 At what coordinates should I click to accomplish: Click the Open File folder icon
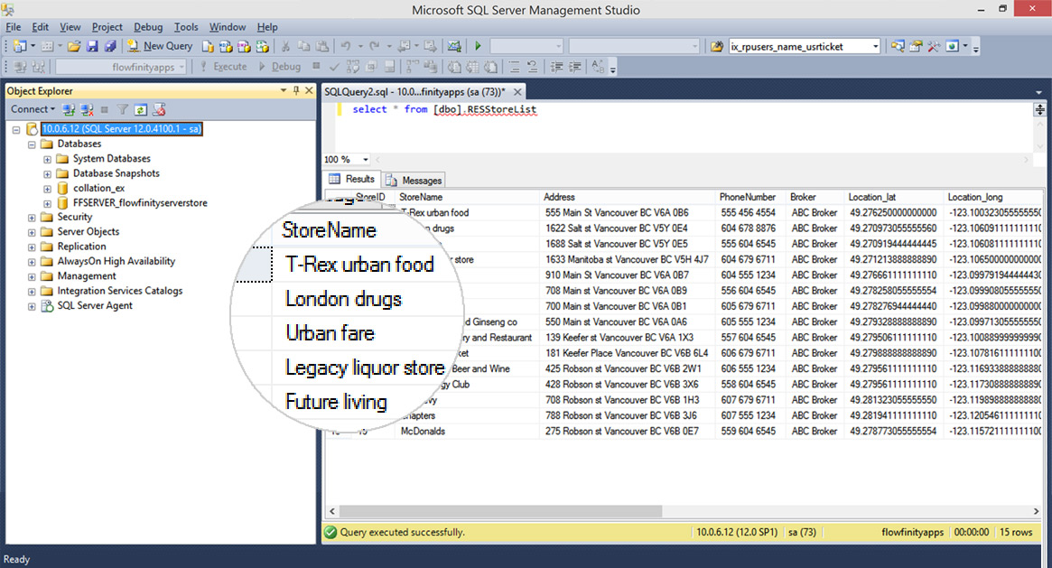click(75, 46)
